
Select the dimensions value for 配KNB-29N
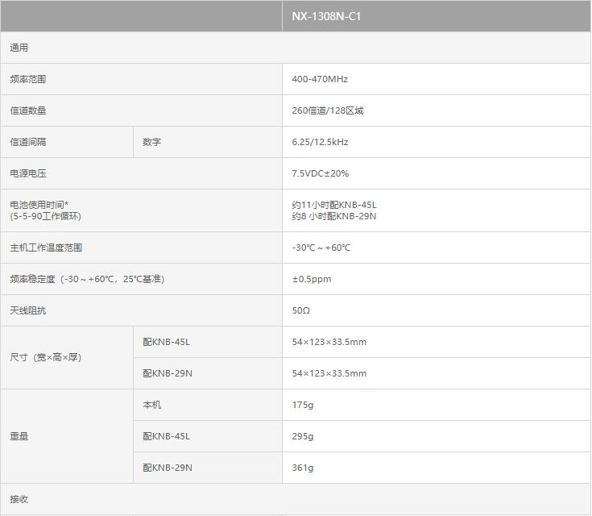[x=329, y=373]
